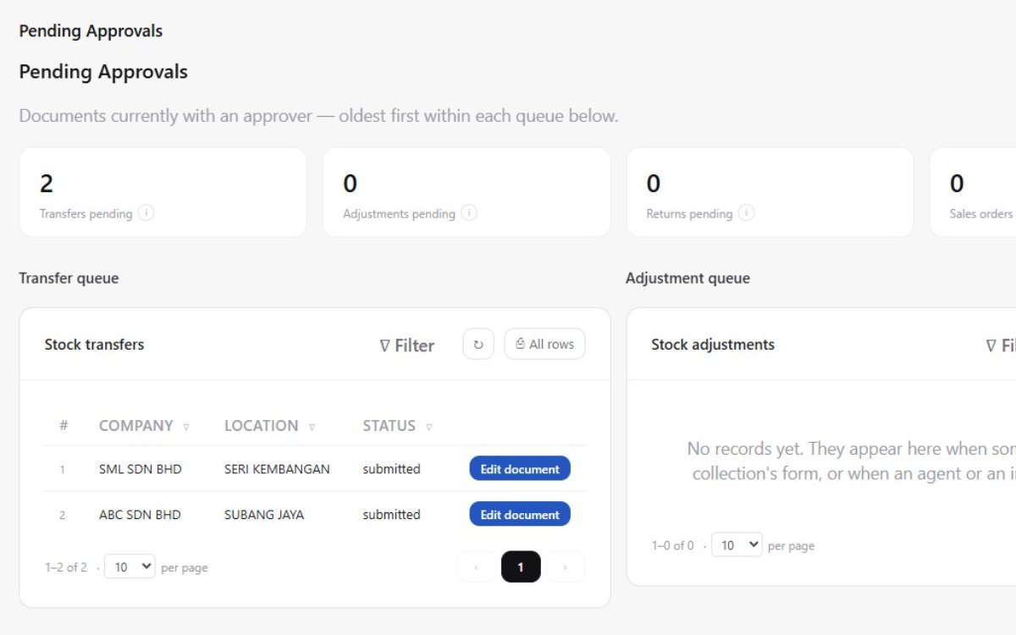Screen dimensions: 1016x635
Task: Sort by COMPANY column arrow
Action: coord(186,427)
